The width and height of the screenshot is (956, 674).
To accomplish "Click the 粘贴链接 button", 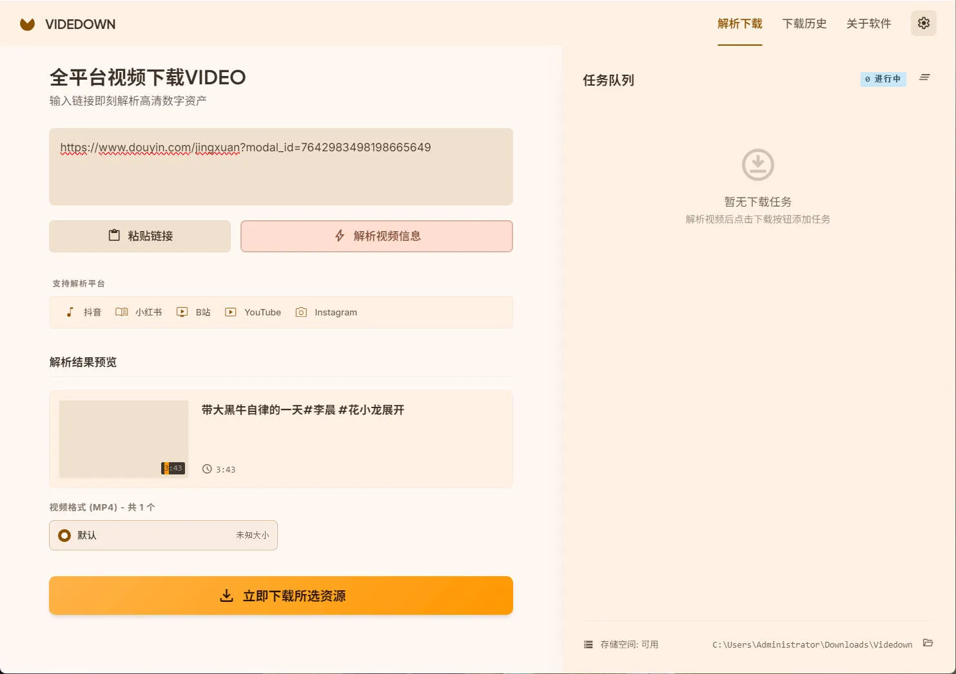I will coord(140,236).
